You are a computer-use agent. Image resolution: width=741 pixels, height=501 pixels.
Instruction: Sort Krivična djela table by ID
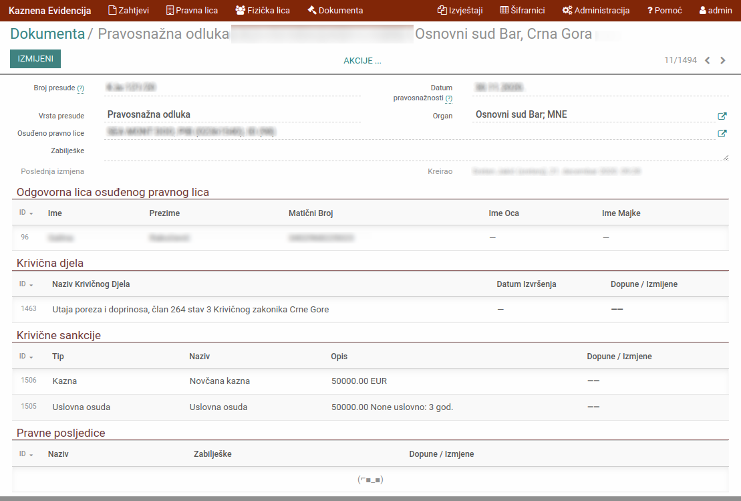[x=26, y=284]
